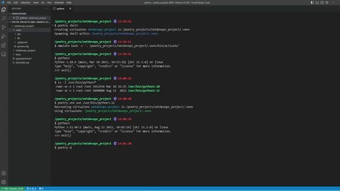Open the Run and Debug view
340x191 pixels.
click(4, 37)
